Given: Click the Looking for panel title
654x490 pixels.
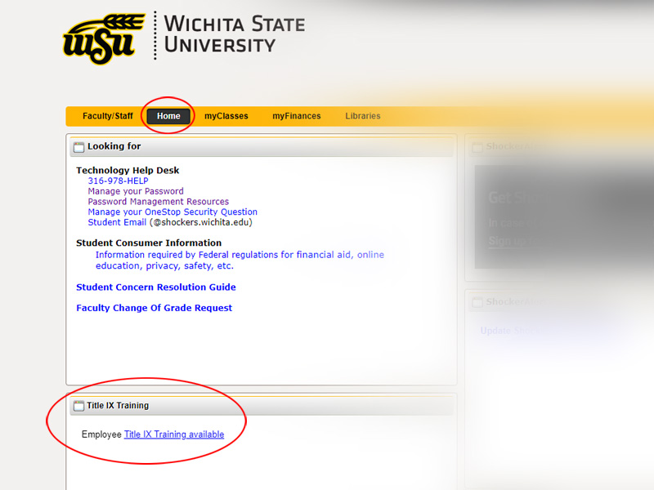Looking at the screenshot, I should 114,146.
